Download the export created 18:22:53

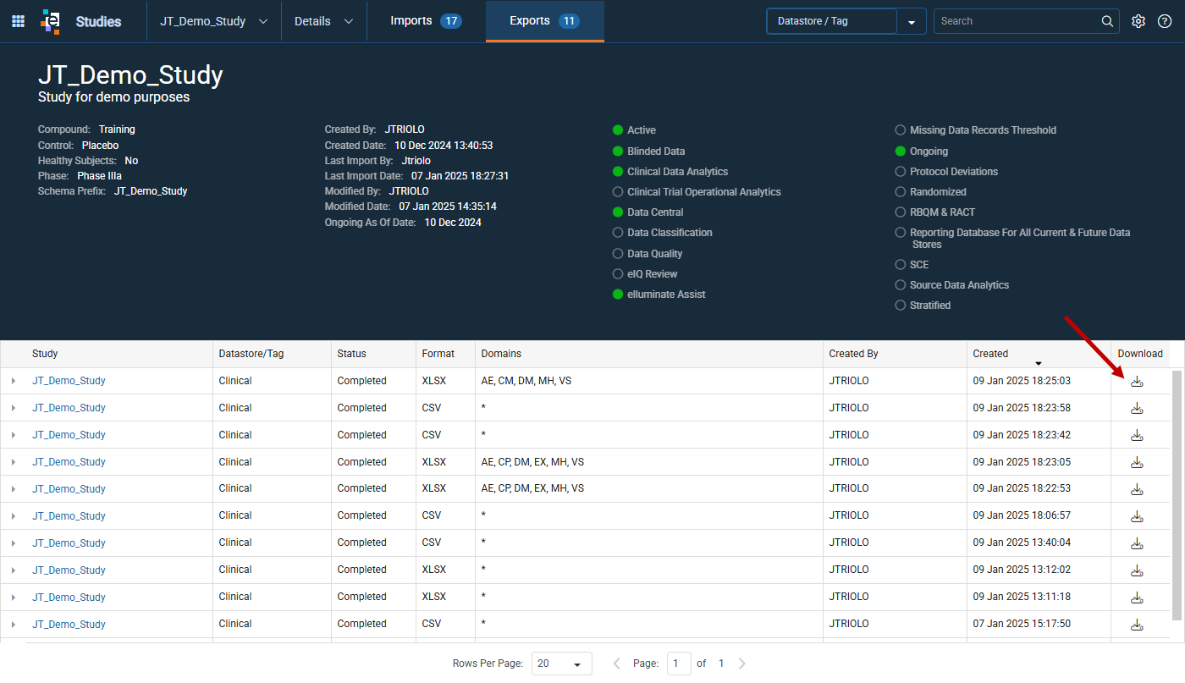click(x=1137, y=489)
